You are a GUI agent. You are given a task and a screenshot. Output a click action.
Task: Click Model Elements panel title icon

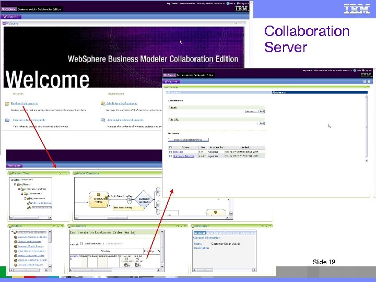(x=75, y=173)
